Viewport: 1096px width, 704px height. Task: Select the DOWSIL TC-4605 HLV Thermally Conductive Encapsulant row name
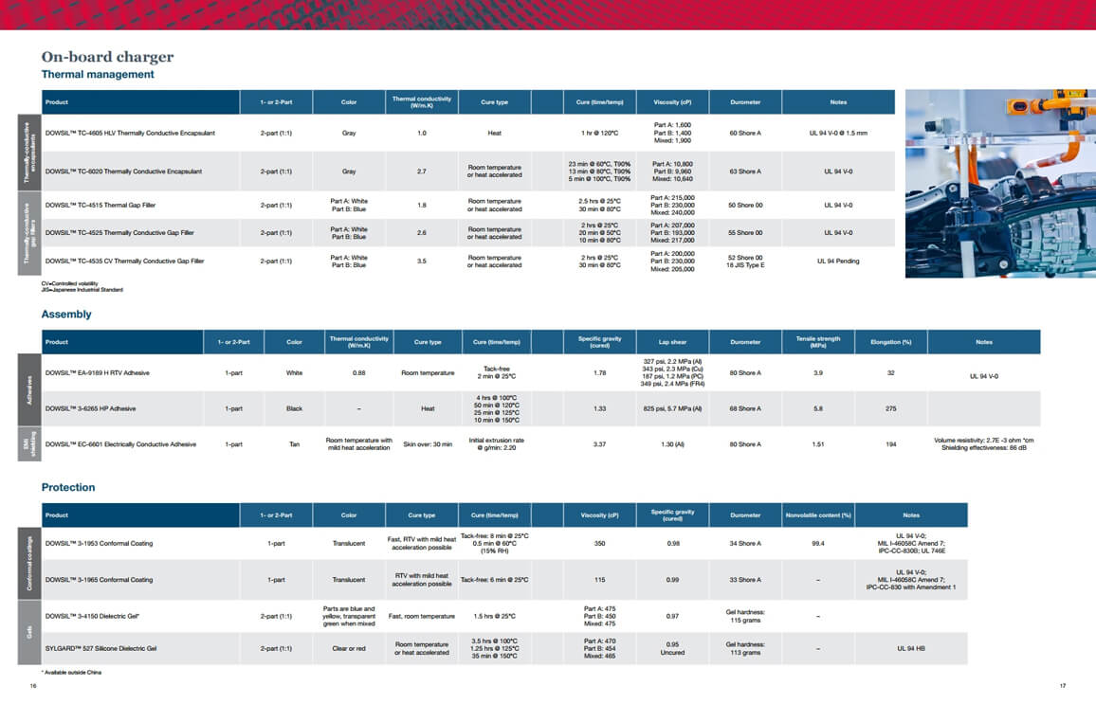[130, 133]
